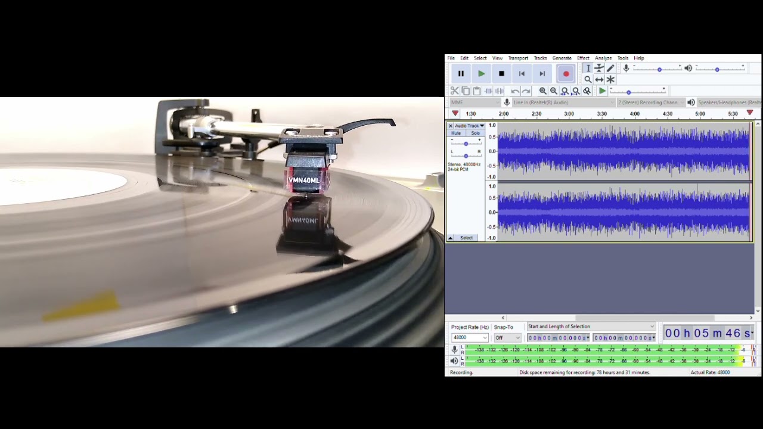Collapse the track with the up-arrow button
The image size is (763, 429).
450,238
